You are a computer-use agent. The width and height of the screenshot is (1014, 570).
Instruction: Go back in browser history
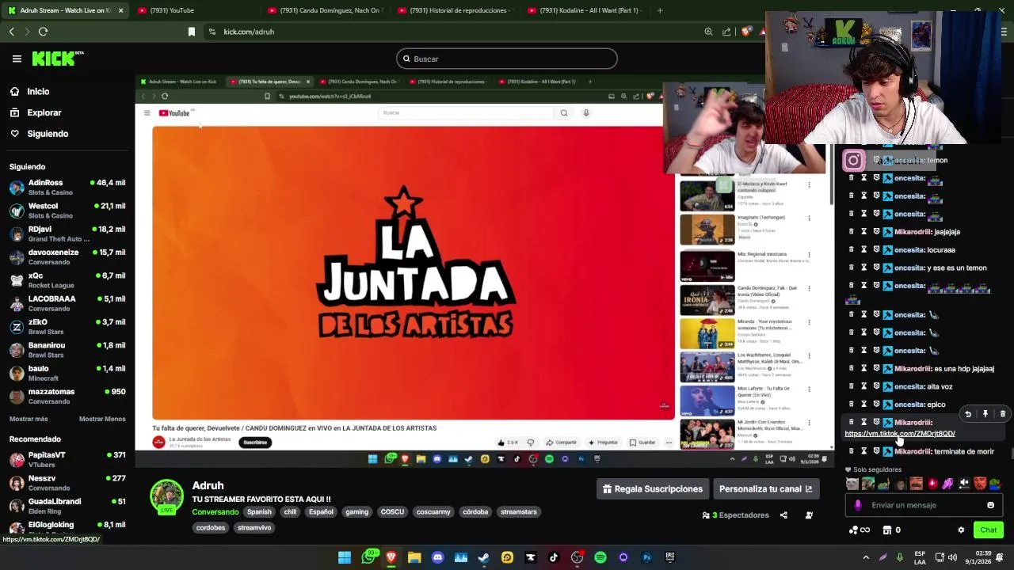11,32
